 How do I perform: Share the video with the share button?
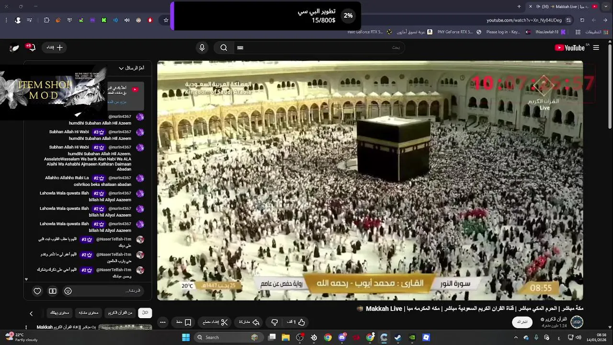tap(249, 322)
